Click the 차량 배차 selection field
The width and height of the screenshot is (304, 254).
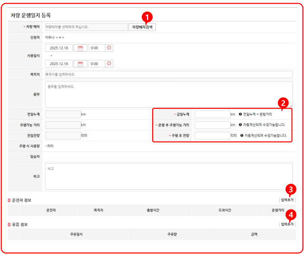point(86,27)
